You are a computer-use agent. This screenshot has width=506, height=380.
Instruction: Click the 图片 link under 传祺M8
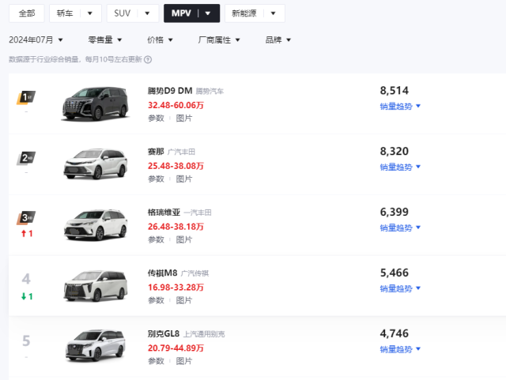183,300
